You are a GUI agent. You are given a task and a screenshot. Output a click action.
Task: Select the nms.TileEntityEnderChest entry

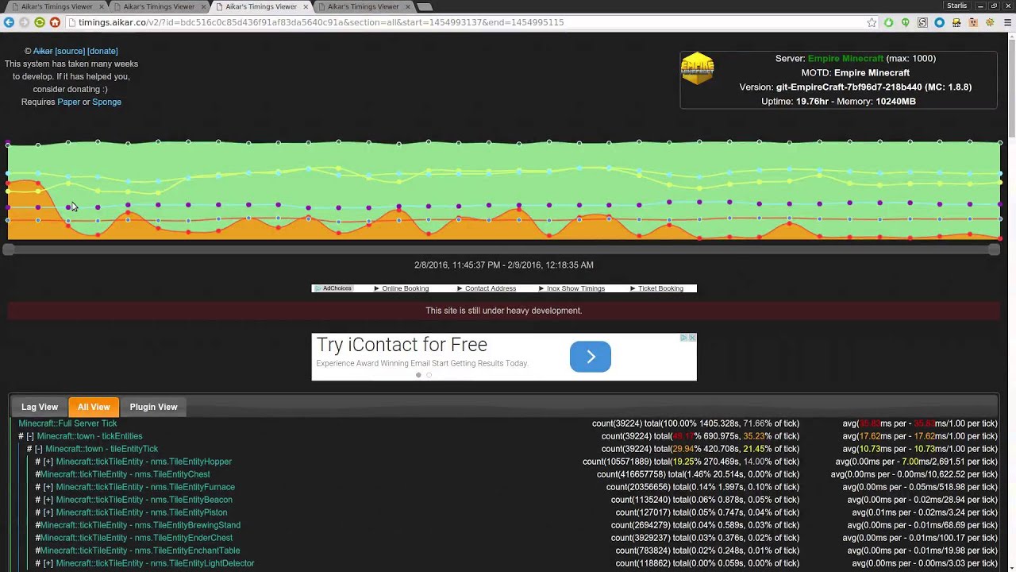click(x=137, y=538)
